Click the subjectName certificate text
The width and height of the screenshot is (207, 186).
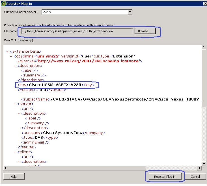click(126, 99)
